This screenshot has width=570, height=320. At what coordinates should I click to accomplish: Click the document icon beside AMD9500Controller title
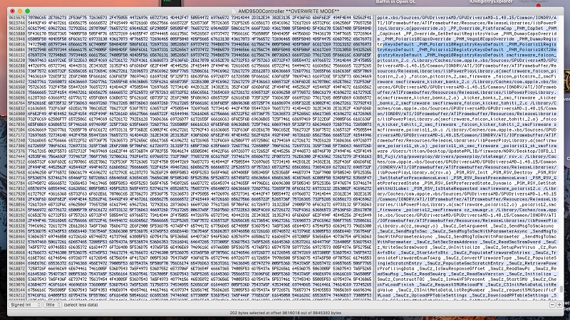click(234, 11)
